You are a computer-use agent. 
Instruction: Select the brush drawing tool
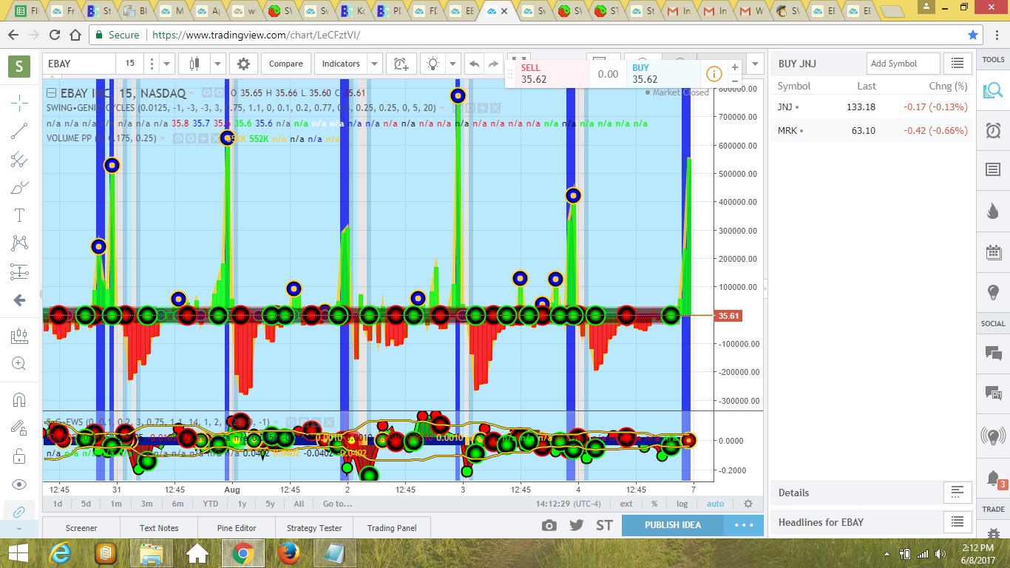click(19, 188)
